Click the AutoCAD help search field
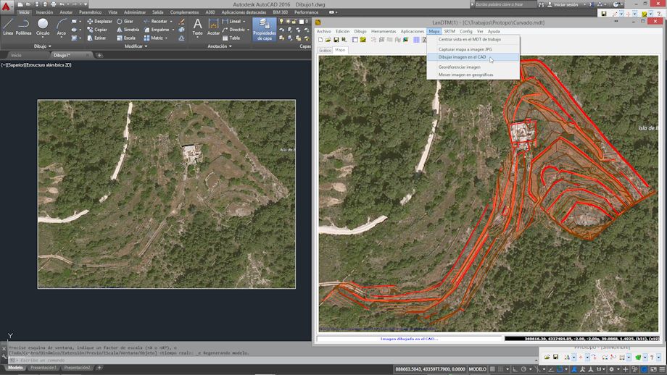 tap(505, 4)
